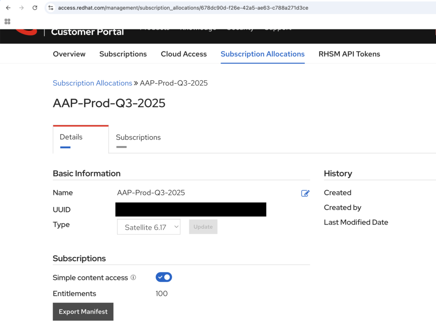Follow the Subscription Allocations breadcrumb link
This screenshot has height=324, width=436.
pyautogui.click(x=92, y=83)
